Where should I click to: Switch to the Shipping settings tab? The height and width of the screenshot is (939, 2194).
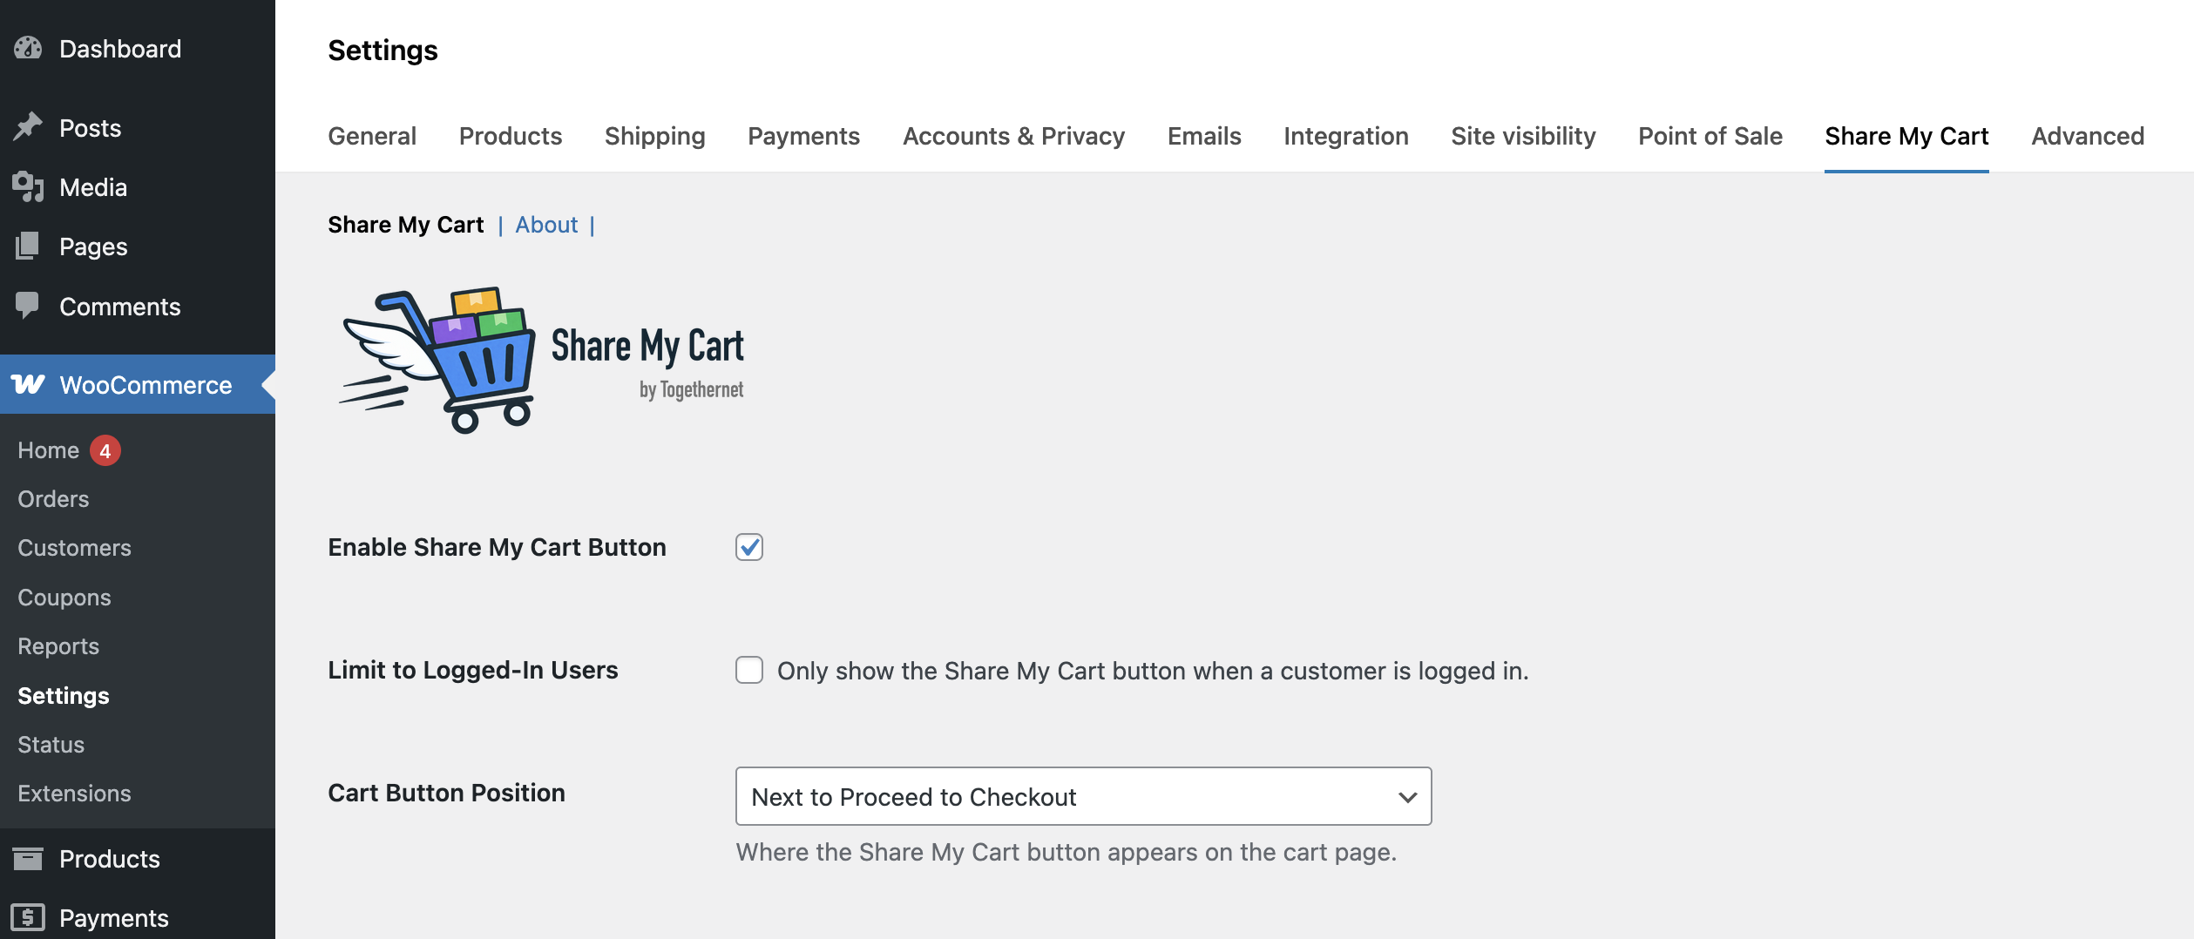[x=654, y=136]
